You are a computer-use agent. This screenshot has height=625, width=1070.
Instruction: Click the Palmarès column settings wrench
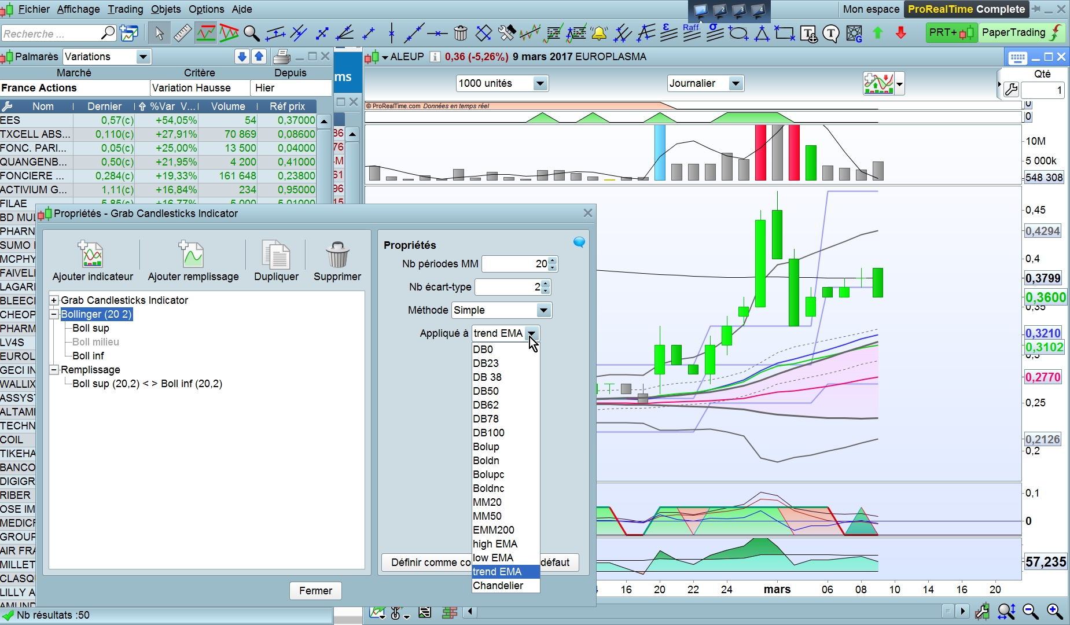[x=8, y=106]
